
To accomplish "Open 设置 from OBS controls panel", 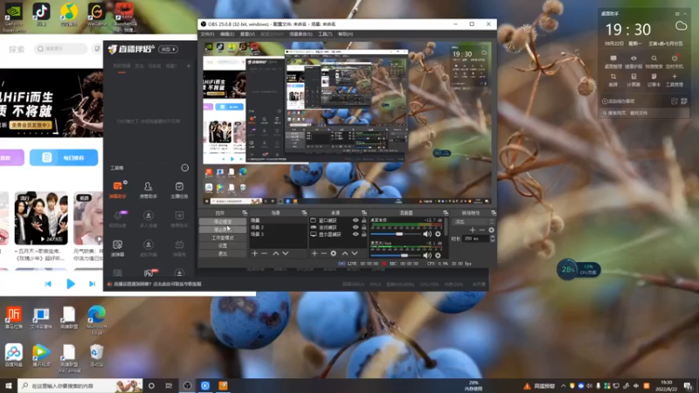I will click(x=223, y=245).
